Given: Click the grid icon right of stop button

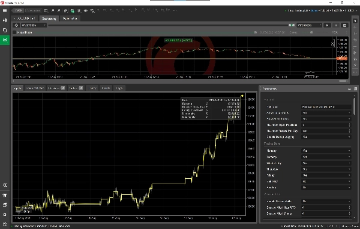Looking at the screenshot, I should tap(344, 25).
